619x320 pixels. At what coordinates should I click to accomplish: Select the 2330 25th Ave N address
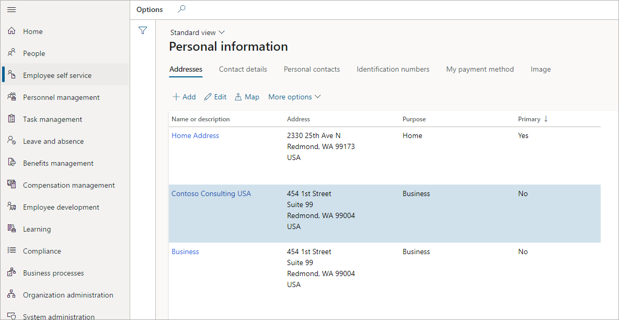tap(314, 135)
